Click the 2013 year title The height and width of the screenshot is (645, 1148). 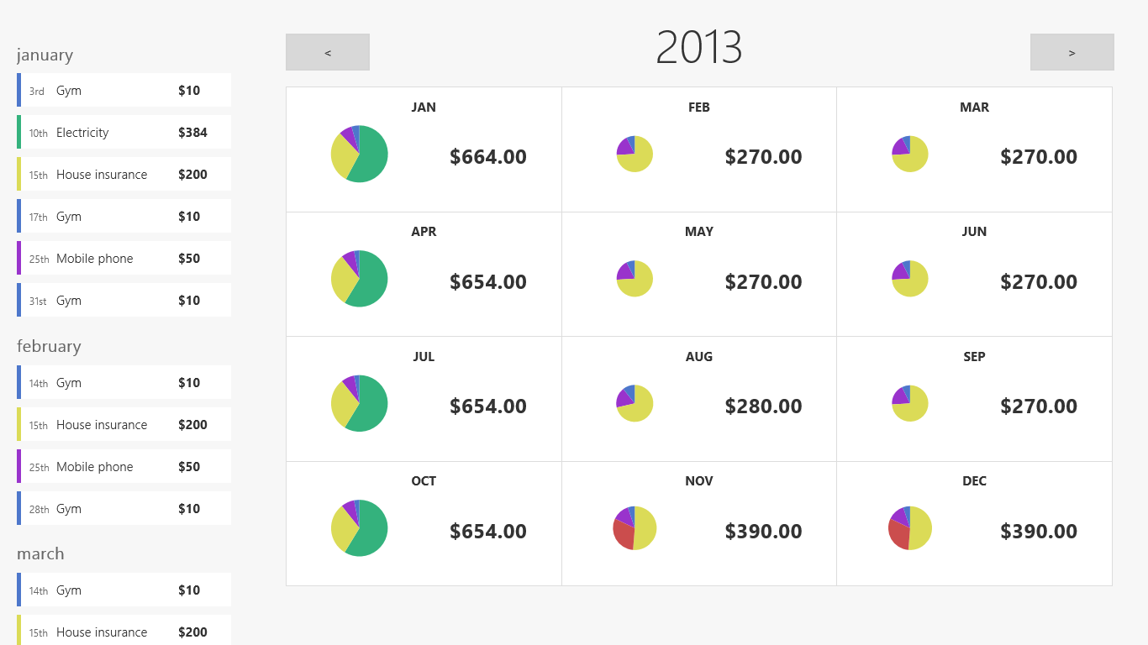700,49
